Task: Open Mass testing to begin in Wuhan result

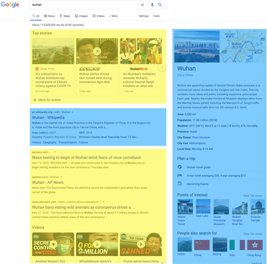Action: pos(87,157)
